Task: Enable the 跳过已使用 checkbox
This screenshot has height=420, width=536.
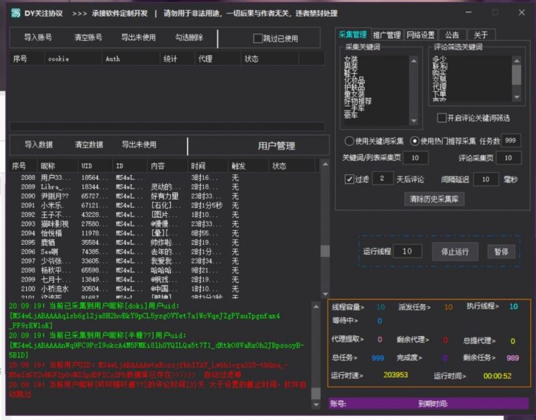Action: click(257, 38)
